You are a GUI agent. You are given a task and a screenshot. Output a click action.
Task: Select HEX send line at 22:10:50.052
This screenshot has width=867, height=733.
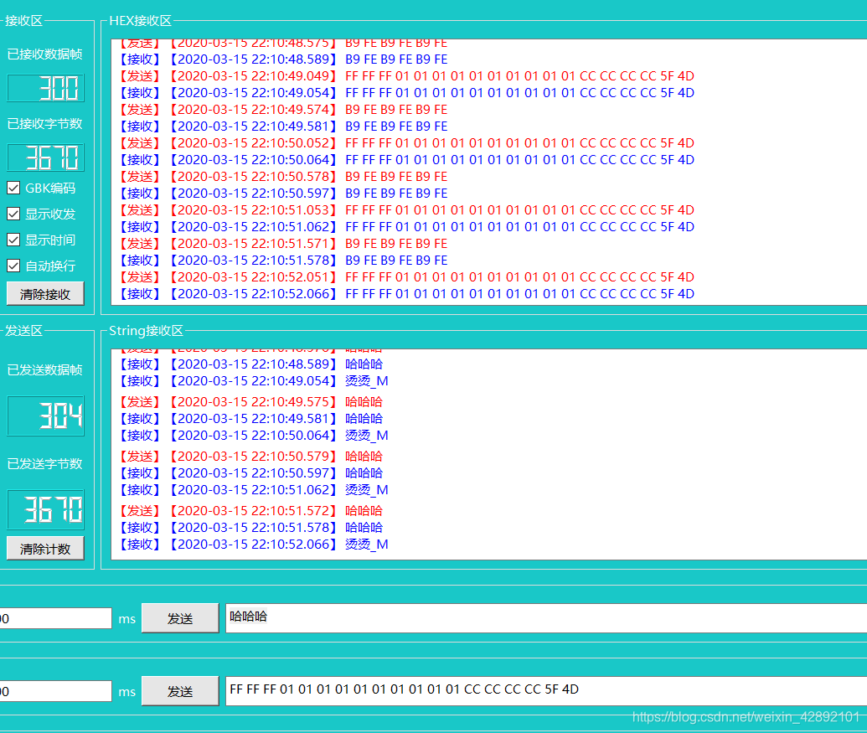[407, 142]
